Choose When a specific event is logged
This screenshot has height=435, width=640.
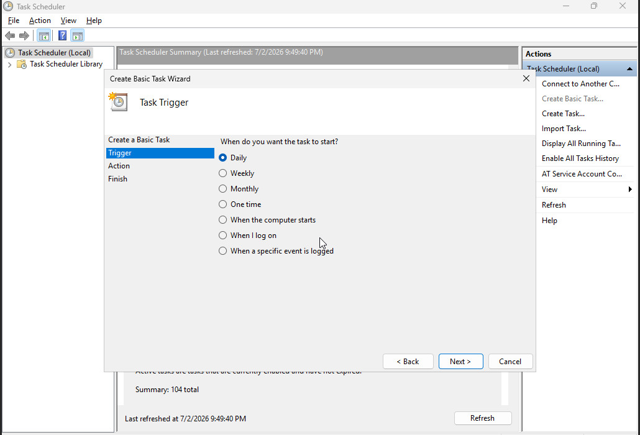pyautogui.click(x=277, y=251)
